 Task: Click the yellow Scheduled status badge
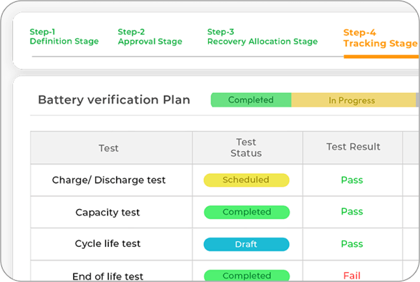pos(246,180)
